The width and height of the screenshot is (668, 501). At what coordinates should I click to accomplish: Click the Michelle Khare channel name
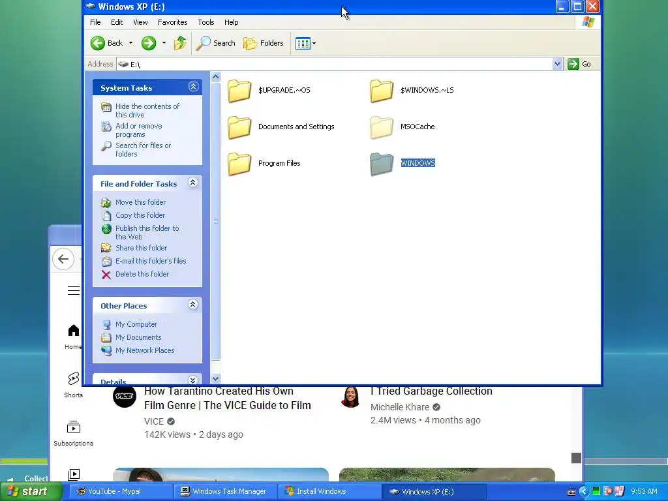pyautogui.click(x=400, y=407)
